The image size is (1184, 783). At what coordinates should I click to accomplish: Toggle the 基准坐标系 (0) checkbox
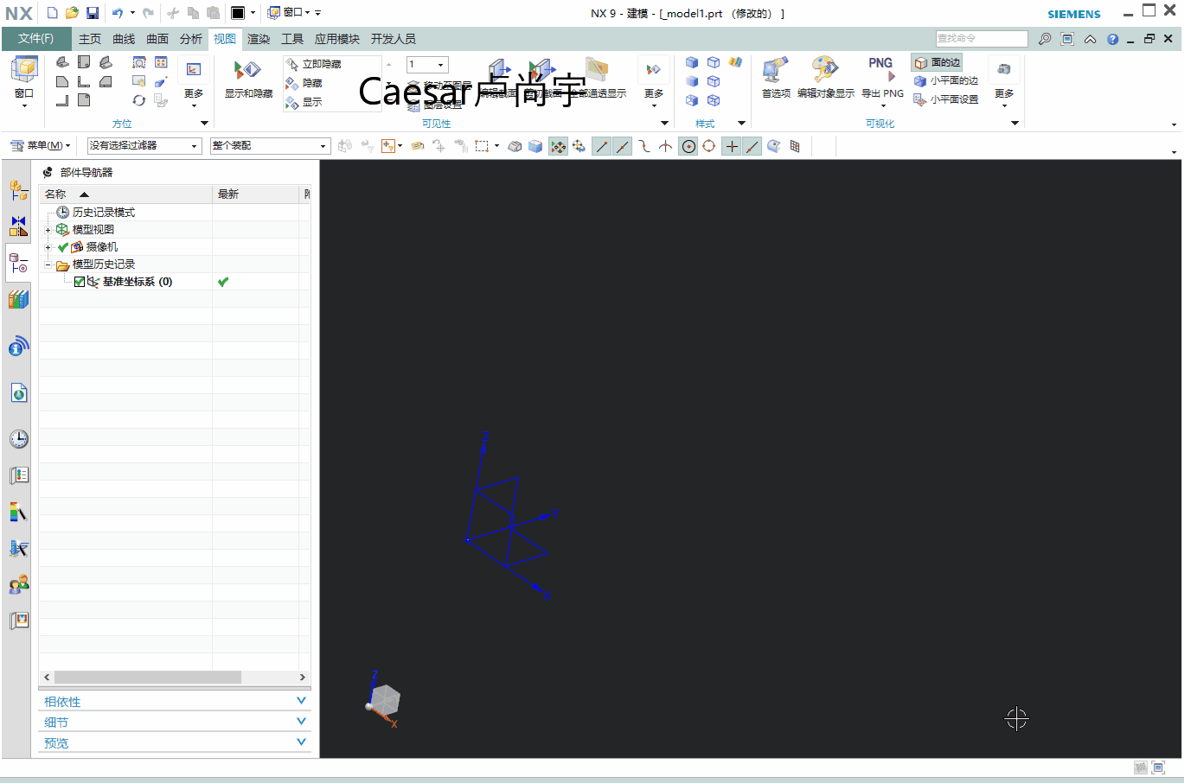tap(78, 281)
